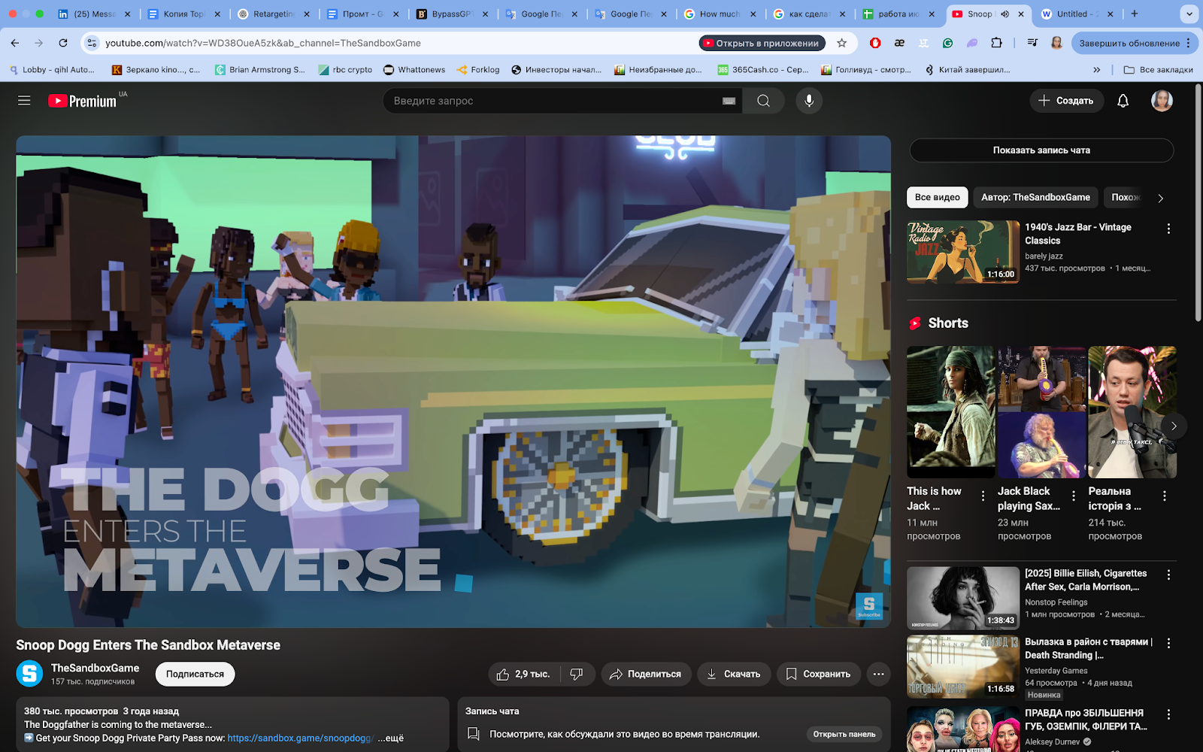Open the Forklog bookmark
The image size is (1203, 752).
pos(478,70)
